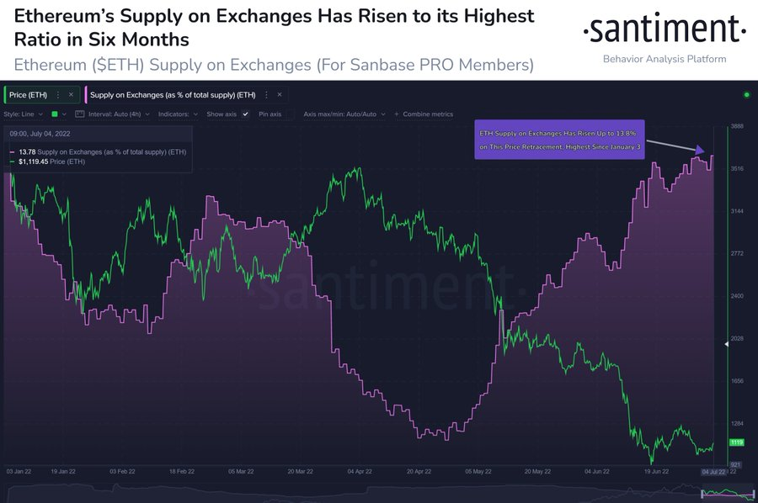The width and height of the screenshot is (758, 503).
Task: Select the Price (ETH) metric tab
Action: click(x=28, y=95)
